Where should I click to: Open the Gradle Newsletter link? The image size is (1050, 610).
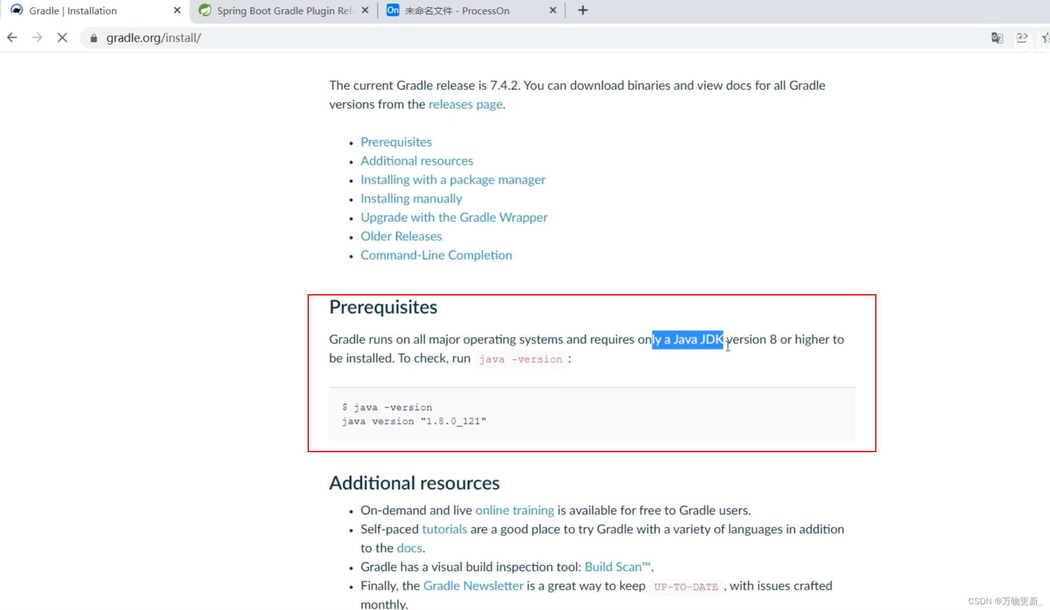tap(473, 586)
